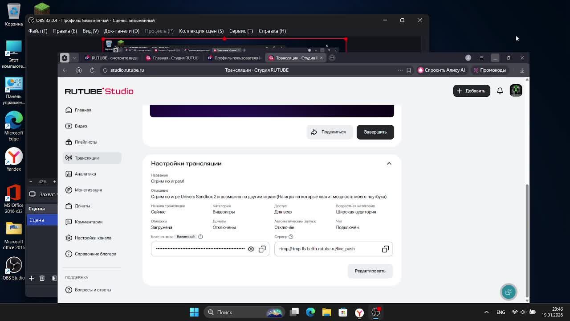Click the studio.rutube.ru address field

(127, 70)
